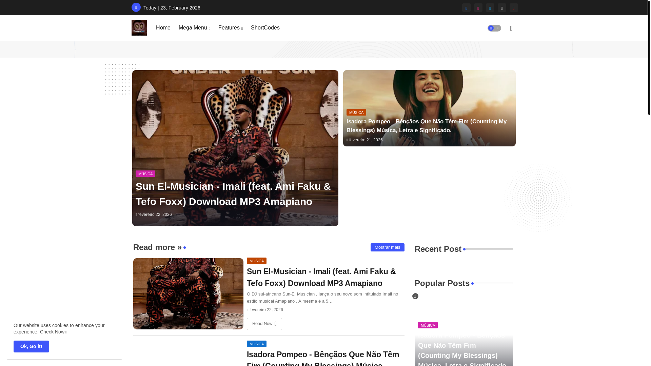Open Isadora Pompeo title in Read more list

[323, 358]
